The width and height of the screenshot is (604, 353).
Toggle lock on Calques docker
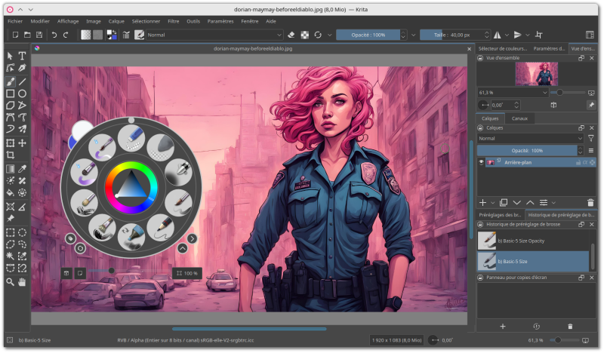click(480, 127)
